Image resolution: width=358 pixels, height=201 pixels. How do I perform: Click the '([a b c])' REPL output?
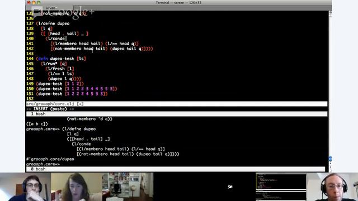coord(37,124)
